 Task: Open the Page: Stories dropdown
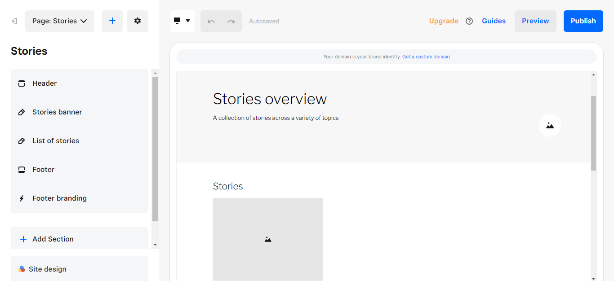pos(60,21)
